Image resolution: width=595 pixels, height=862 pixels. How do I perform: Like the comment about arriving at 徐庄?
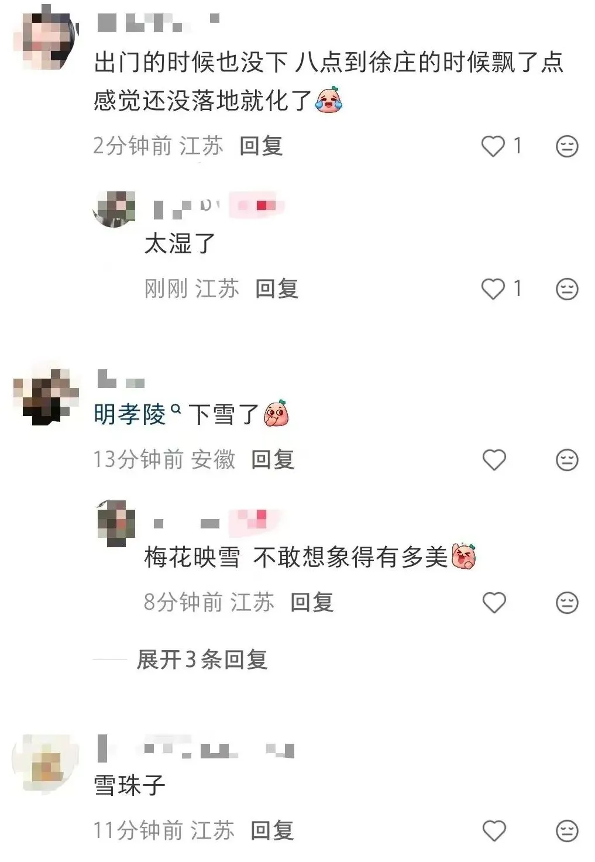(x=493, y=146)
